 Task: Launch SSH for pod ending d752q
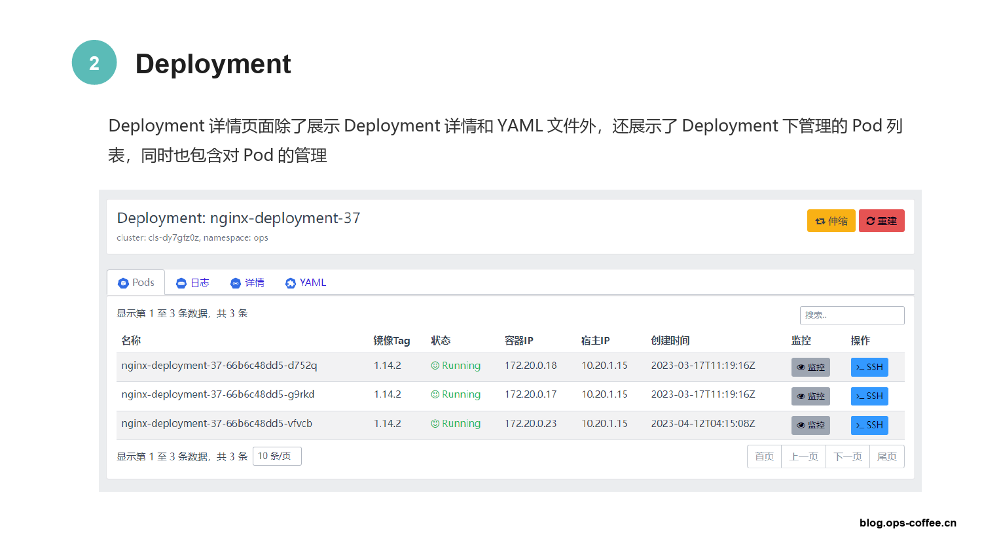click(869, 368)
